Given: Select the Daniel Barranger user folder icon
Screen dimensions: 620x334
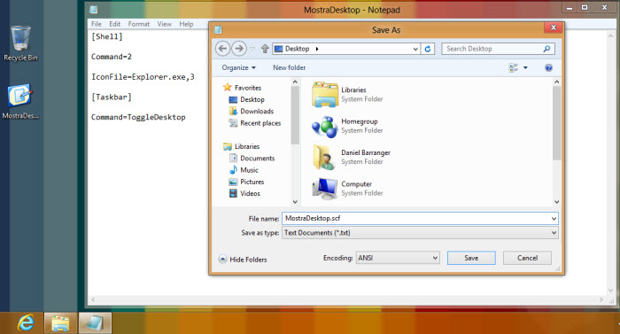Looking at the screenshot, I should tap(323, 157).
